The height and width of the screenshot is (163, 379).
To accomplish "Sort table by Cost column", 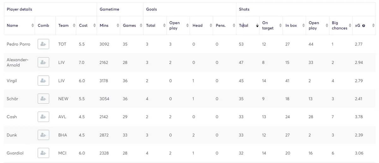I will pyautogui.click(x=87, y=26).
